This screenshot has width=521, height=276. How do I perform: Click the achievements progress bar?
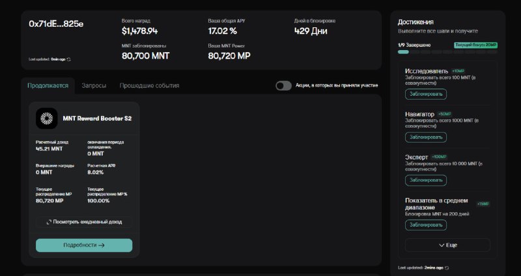[447, 52]
